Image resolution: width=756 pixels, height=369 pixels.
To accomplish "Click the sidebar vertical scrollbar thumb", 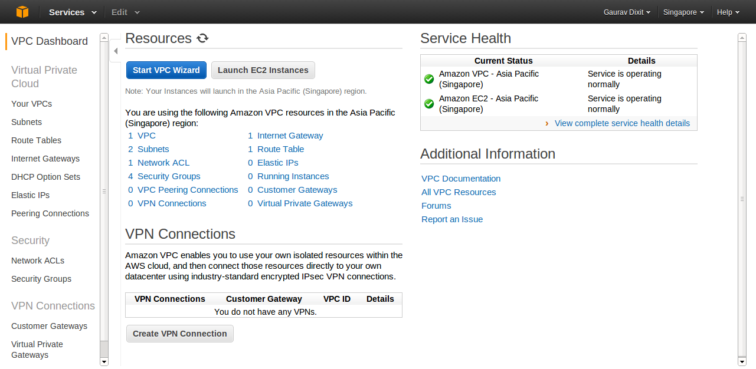I will tap(104, 192).
